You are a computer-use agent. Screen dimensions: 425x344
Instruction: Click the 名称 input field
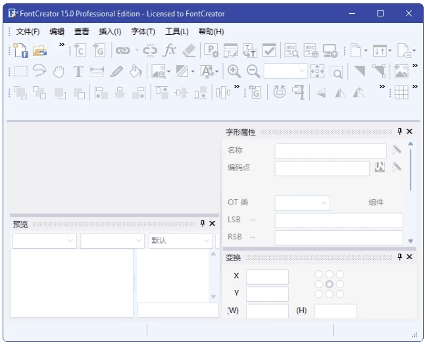[x=330, y=151]
